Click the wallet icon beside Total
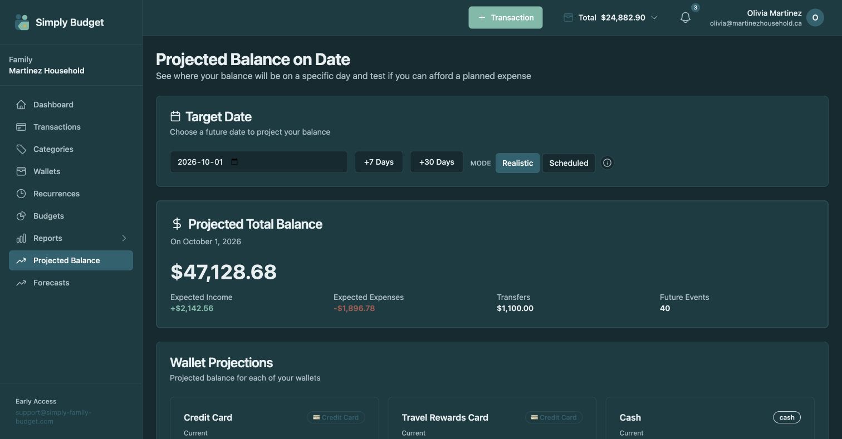Image resolution: width=842 pixels, height=439 pixels. coord(568,18)
